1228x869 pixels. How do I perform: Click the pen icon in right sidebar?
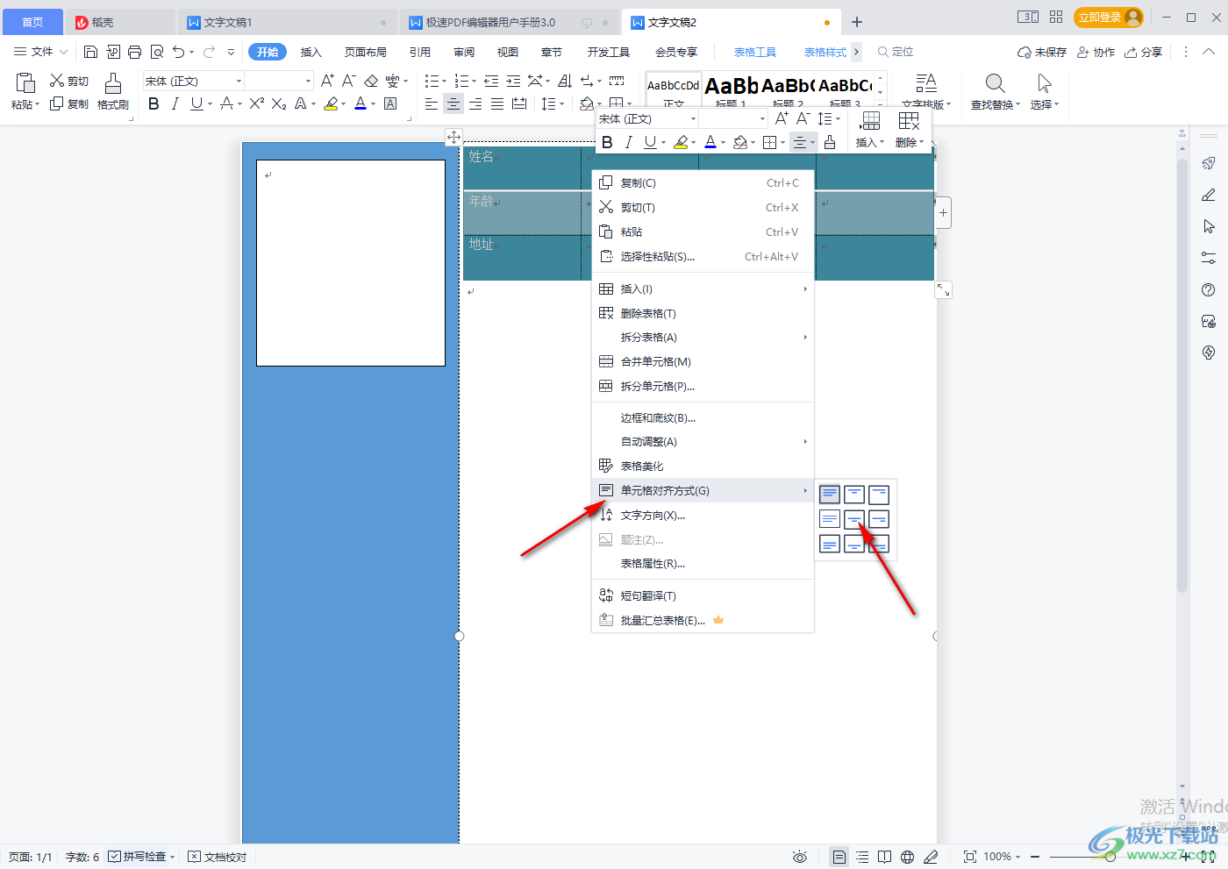coord(1209,195)
